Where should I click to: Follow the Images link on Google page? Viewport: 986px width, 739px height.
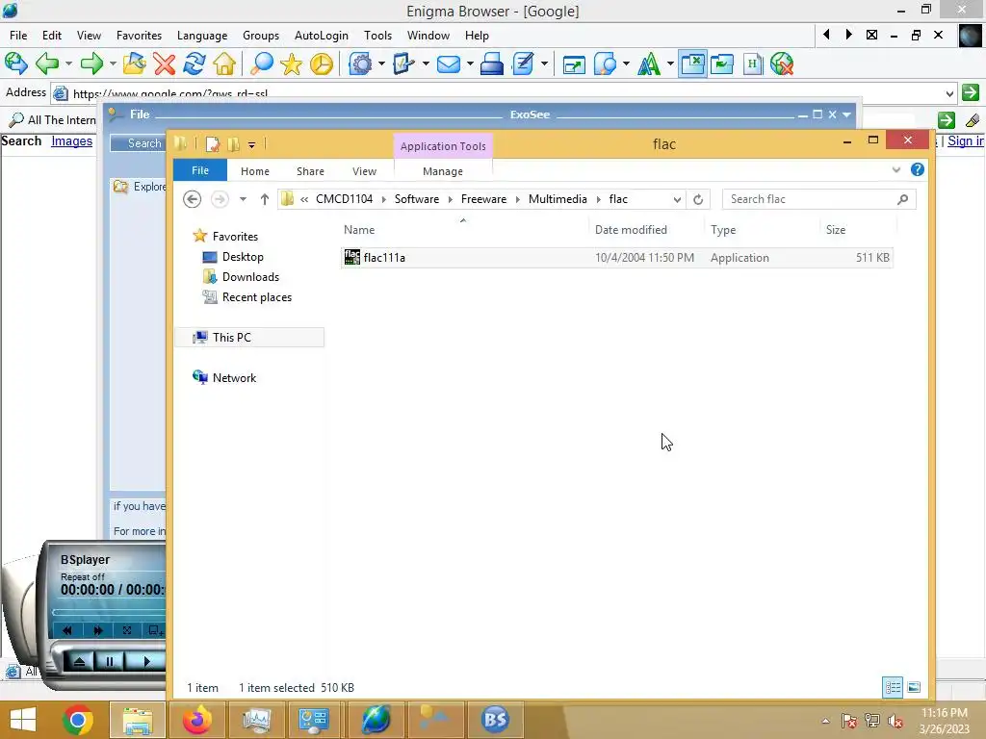71,140
